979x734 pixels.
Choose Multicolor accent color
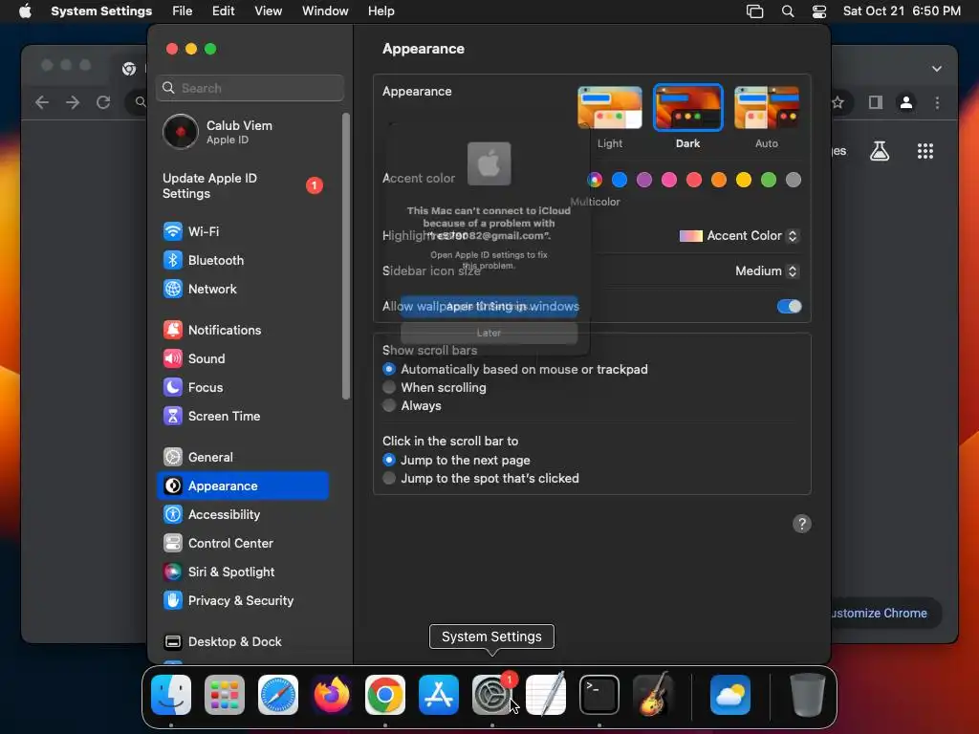(595, 181)
